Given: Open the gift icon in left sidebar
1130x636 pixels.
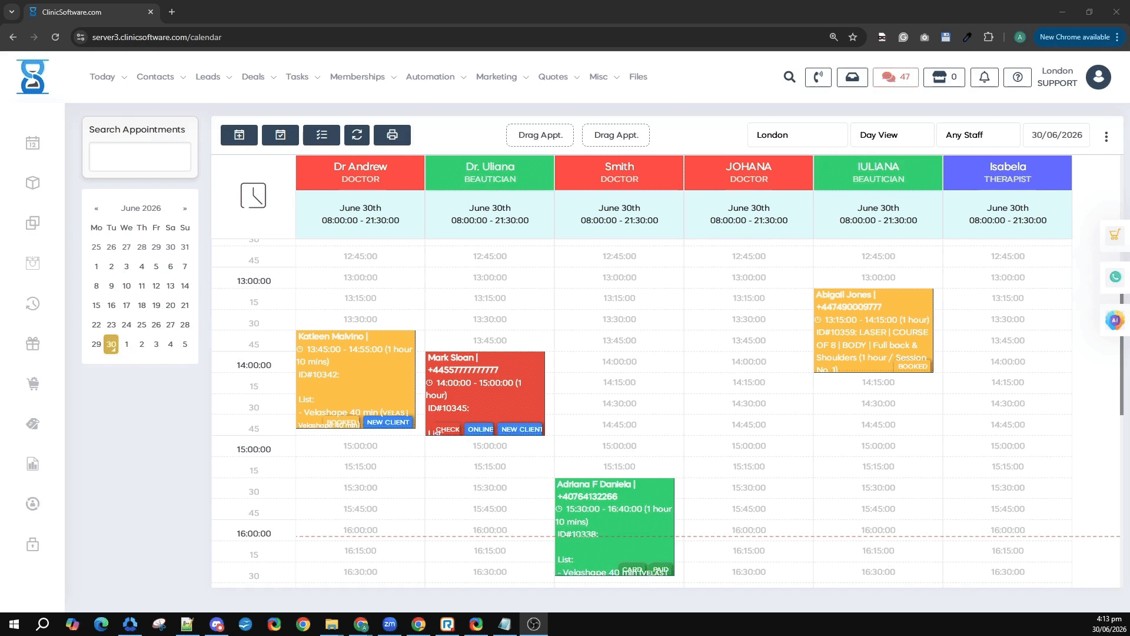Looking at the screenshot, I should [x=33, y=344].
